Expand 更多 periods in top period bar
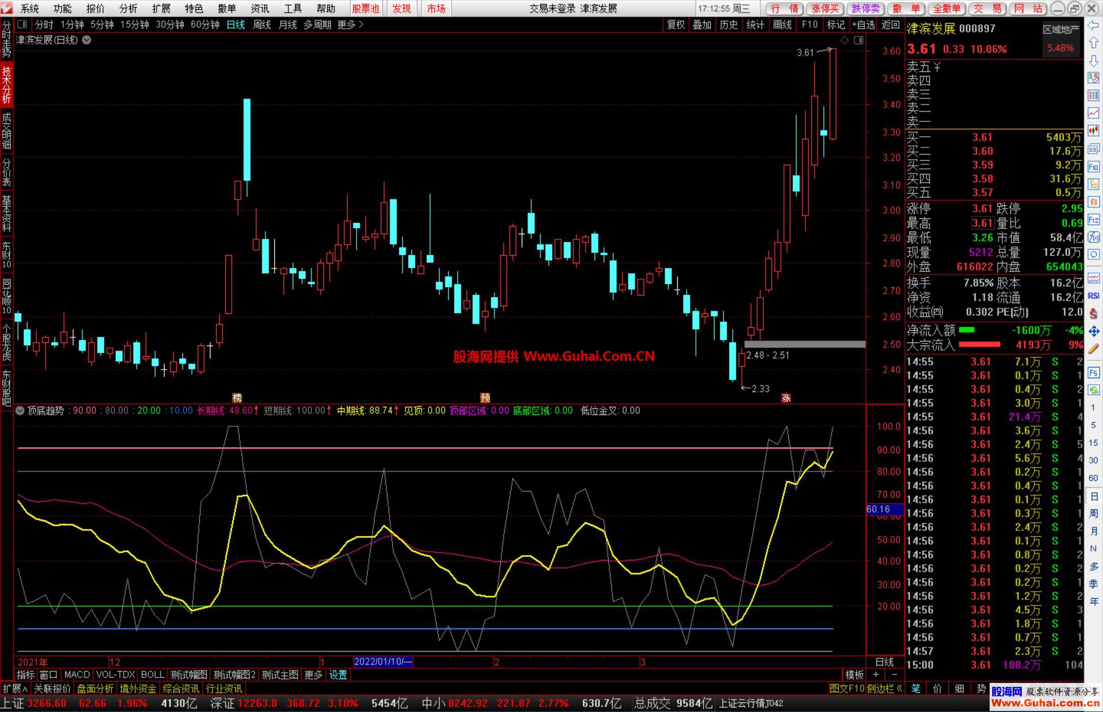This screenshot has width=1103, height=712. [350, 24]
